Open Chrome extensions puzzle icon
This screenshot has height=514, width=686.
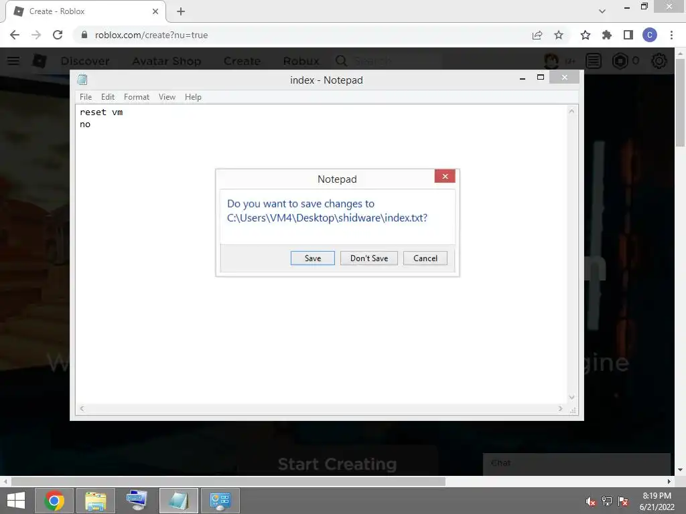[607, 35]
